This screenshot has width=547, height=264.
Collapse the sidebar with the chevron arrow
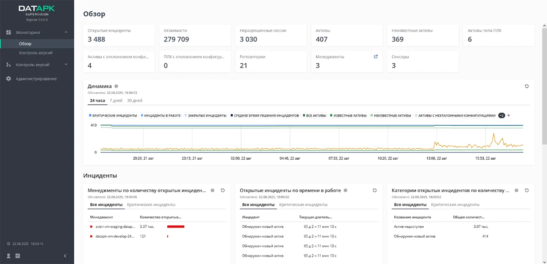(65, 256)
